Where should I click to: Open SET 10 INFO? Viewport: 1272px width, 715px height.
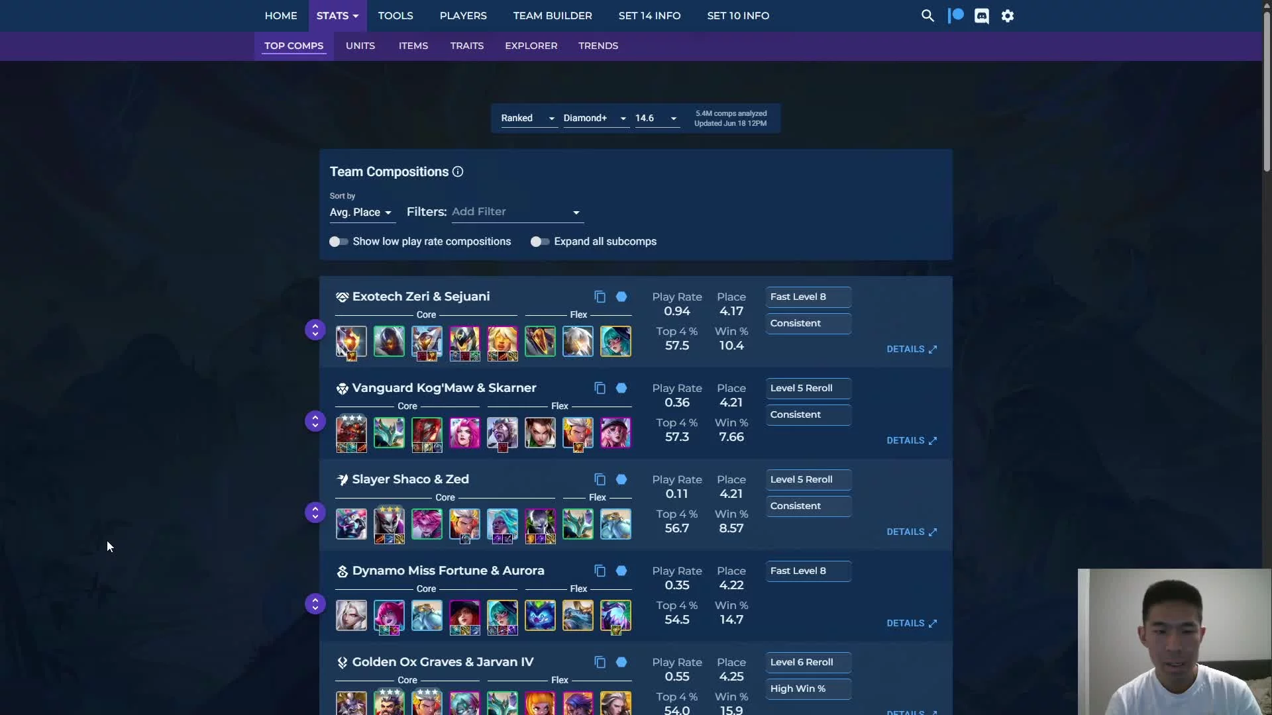[x=738, y=16]
